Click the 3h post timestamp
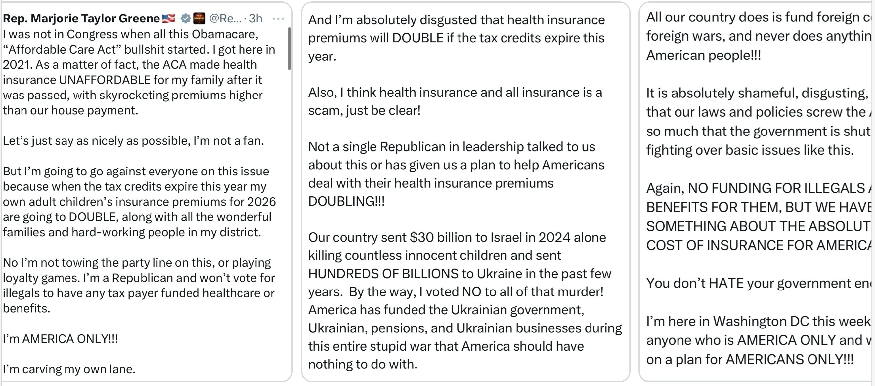This screenshot has width=875, height=386. tap(255, 18)
